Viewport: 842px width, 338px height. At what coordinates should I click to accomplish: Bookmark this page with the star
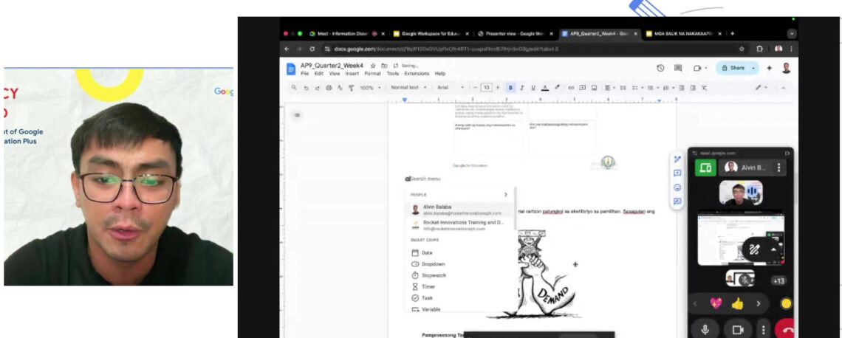tap(742, 49)
